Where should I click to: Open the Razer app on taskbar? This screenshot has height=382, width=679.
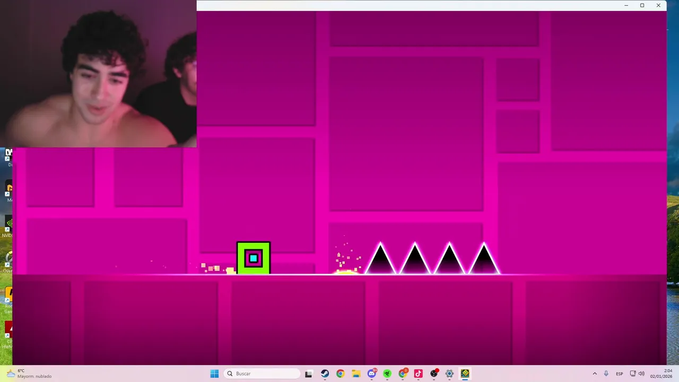[387, 374]
